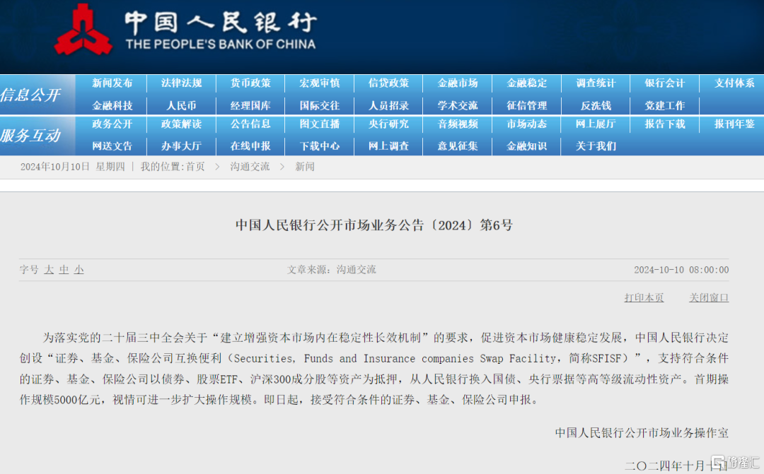Click 打印本页 to print page

[644, 297]
